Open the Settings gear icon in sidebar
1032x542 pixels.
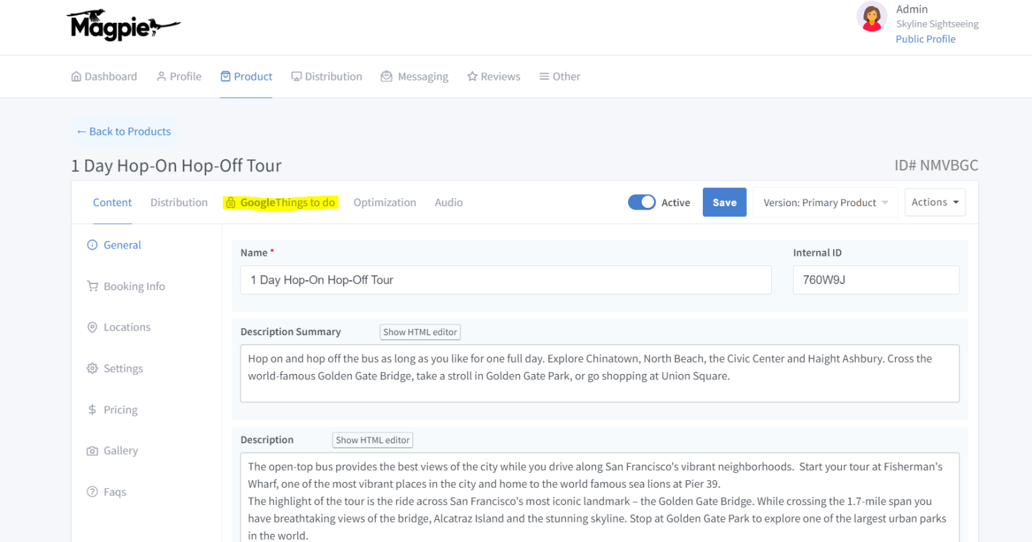92,369
